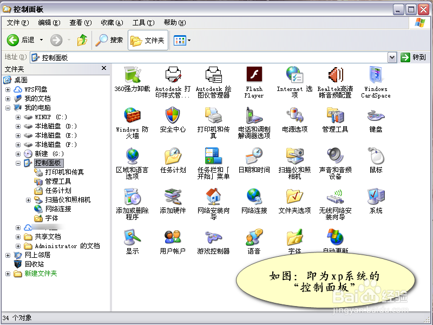Click the 控制面板 address field
This screenshot has width=433, height=325.
coord(209,57)
